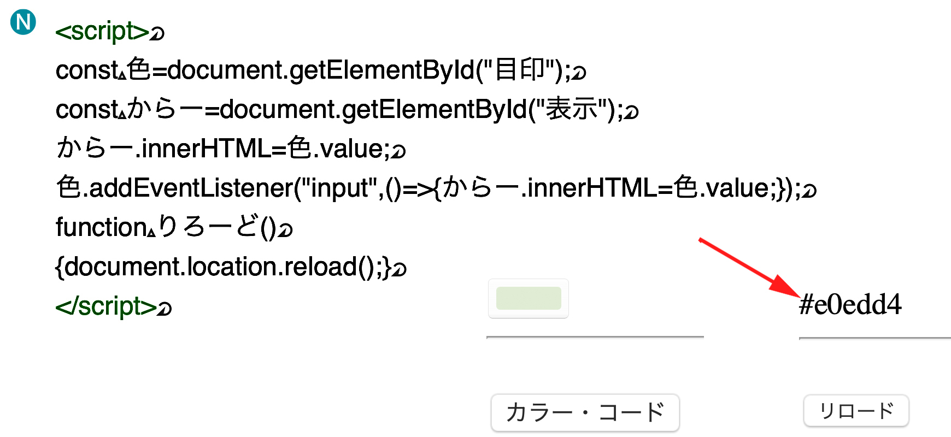Select the #e0edd4 hex code text
The width and height of the screenshot is (951, 437).
point(850,305)
